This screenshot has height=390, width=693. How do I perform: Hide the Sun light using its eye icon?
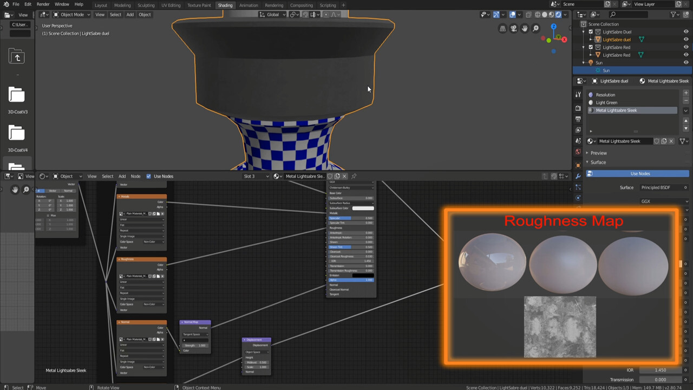(x=686, y=62)
